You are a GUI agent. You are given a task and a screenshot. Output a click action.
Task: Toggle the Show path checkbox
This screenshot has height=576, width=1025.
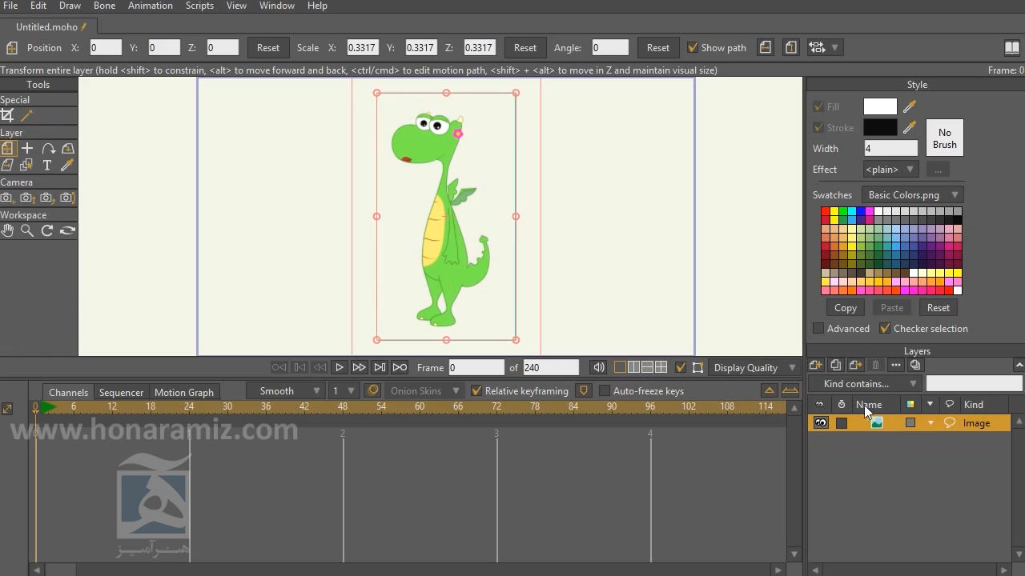(x=693, y=47)
